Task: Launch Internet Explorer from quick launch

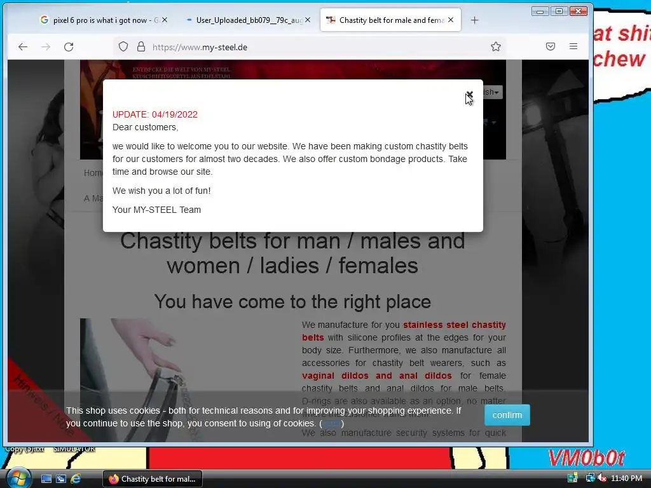Action: (x=76, y=479)
